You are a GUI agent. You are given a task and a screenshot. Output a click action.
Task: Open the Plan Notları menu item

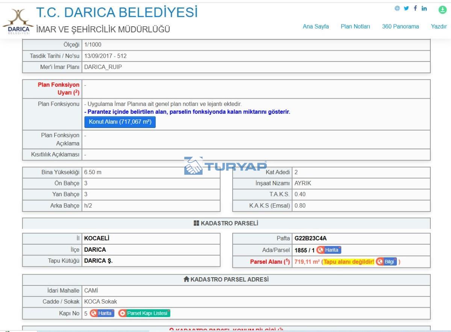point(355,26)
